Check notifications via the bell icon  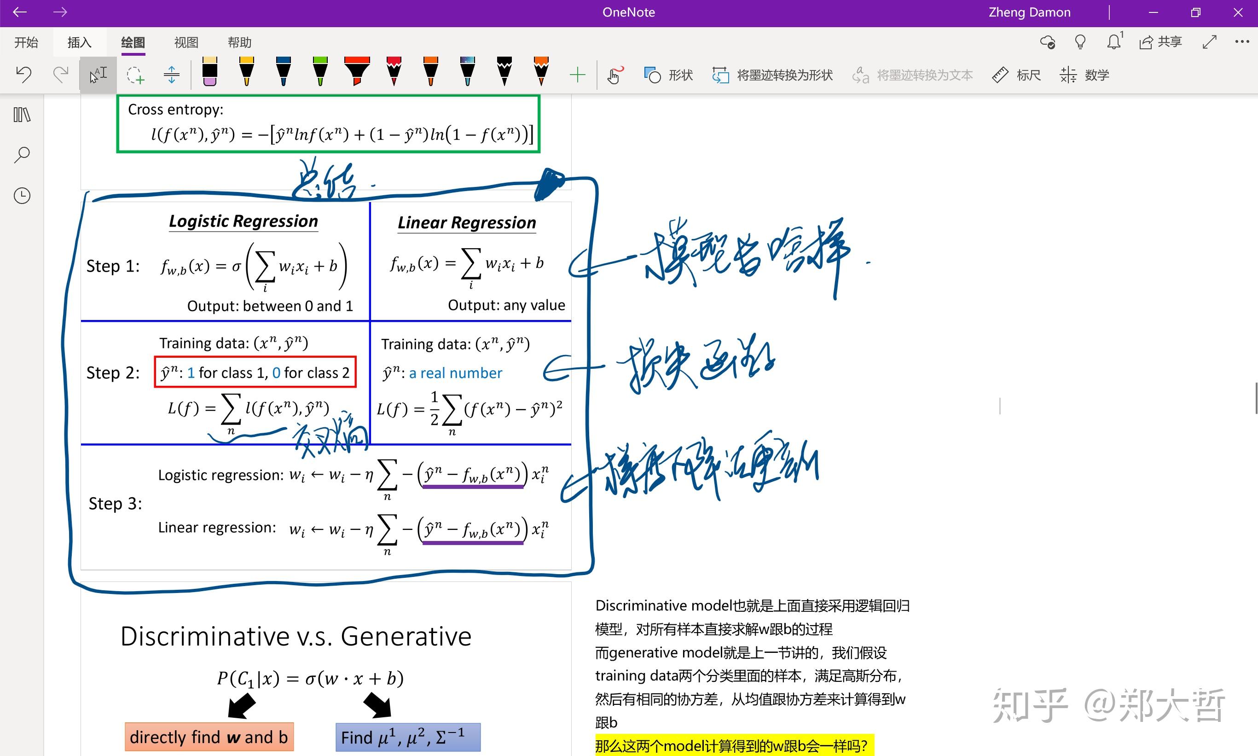pos(1113,42)
